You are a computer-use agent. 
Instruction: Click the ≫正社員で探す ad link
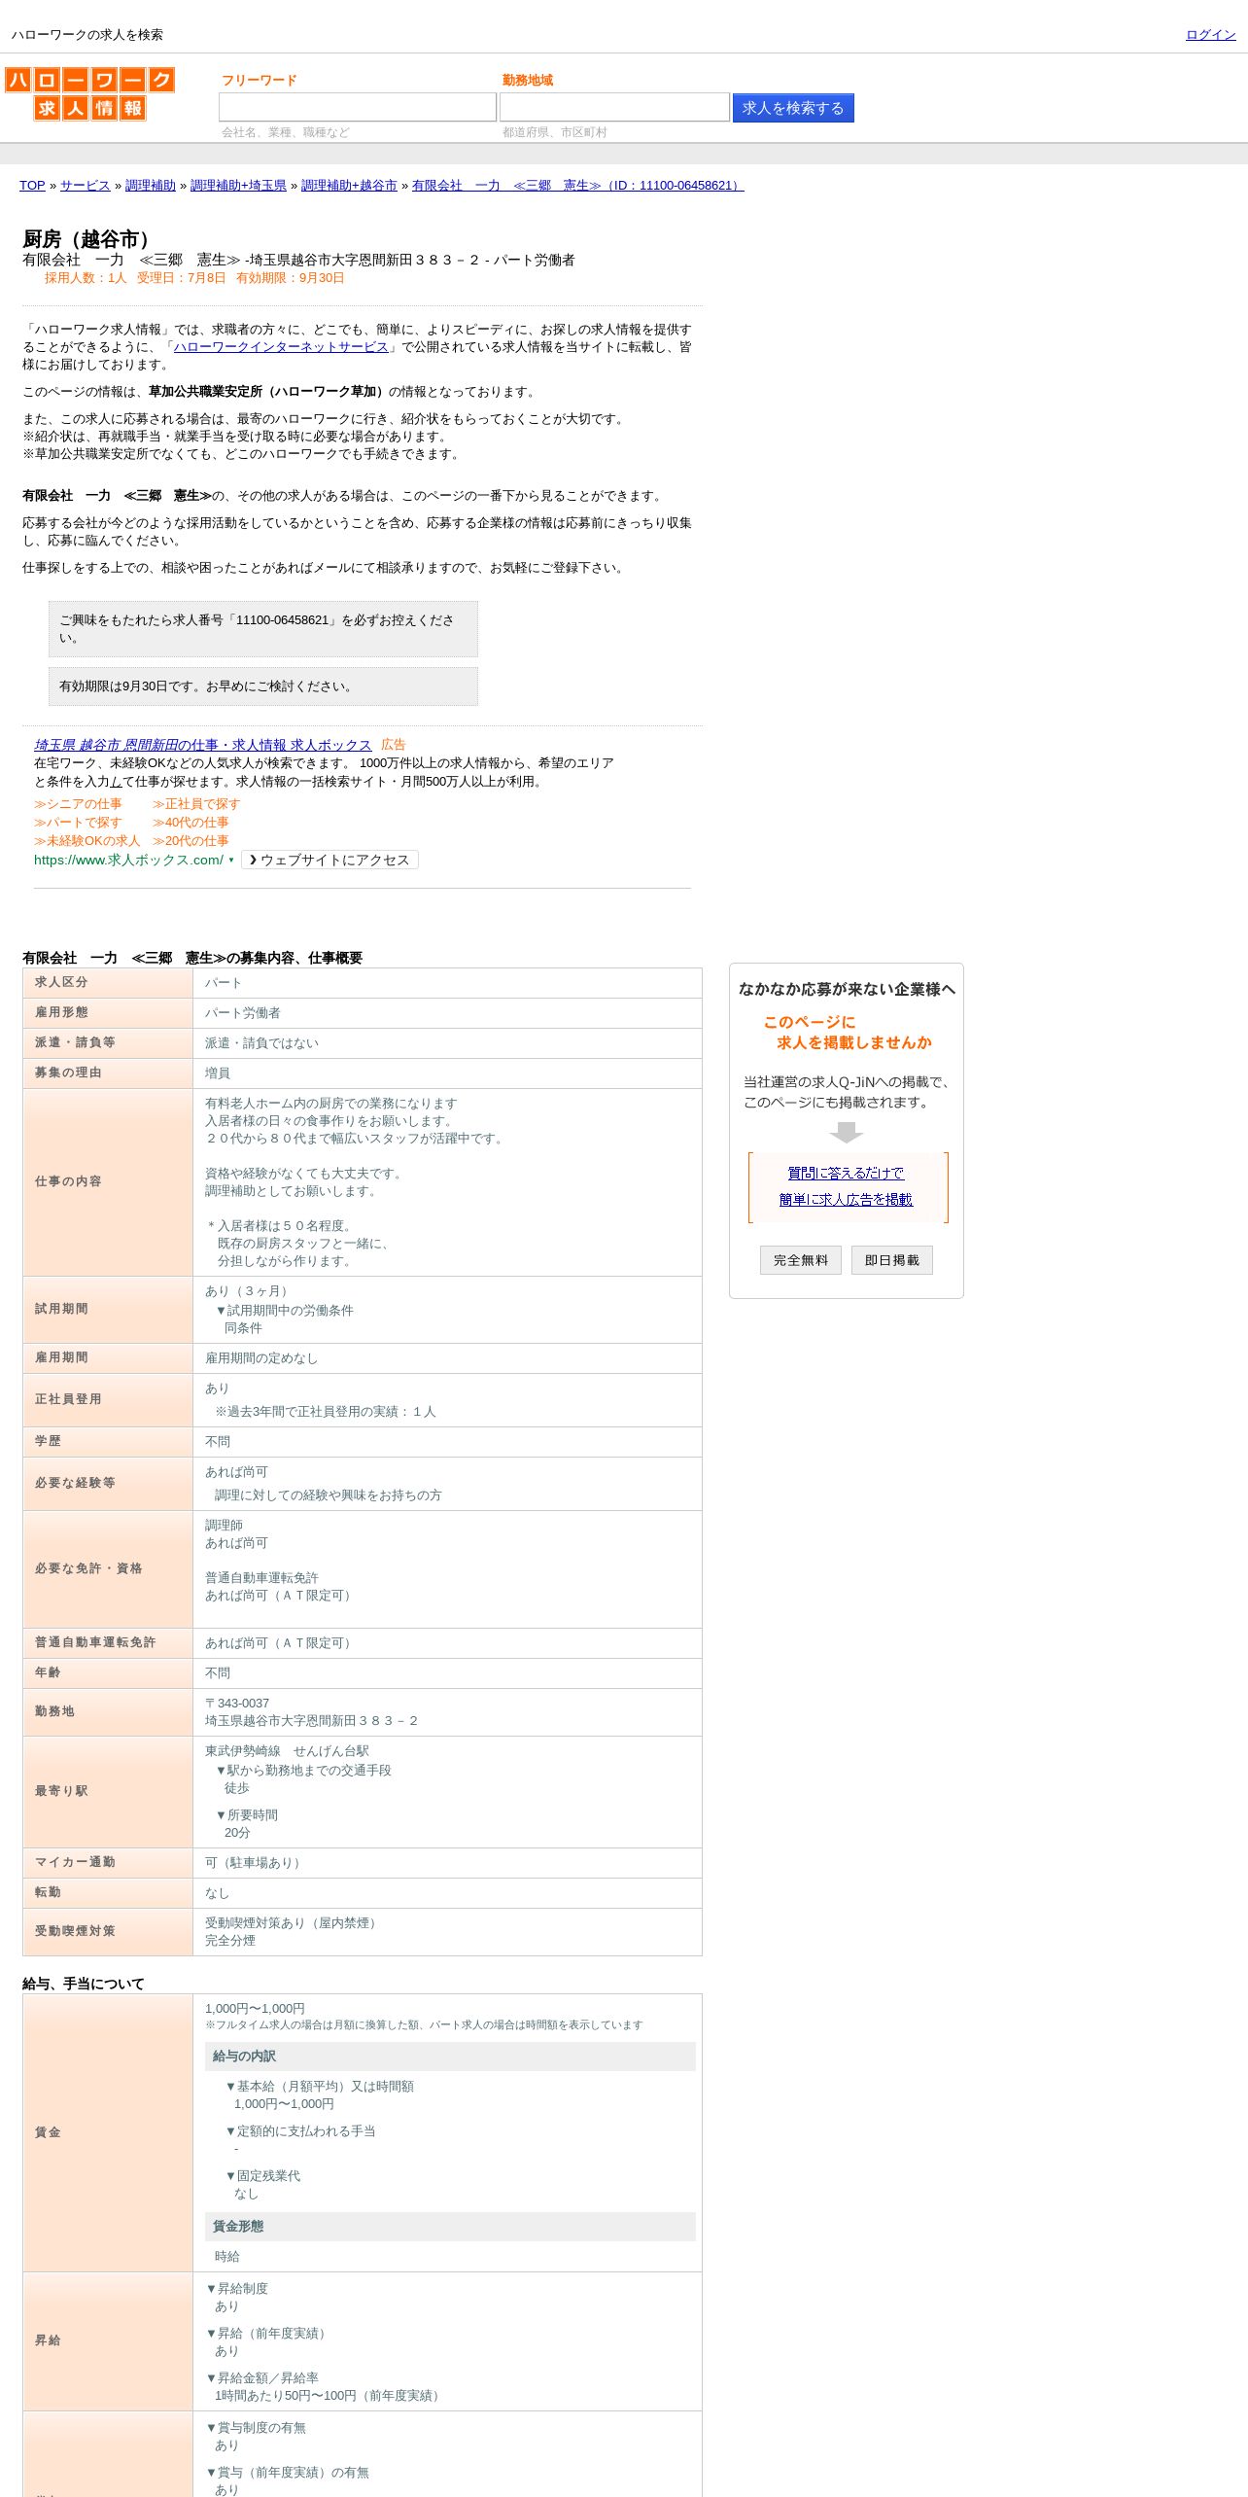click(196, 804)
